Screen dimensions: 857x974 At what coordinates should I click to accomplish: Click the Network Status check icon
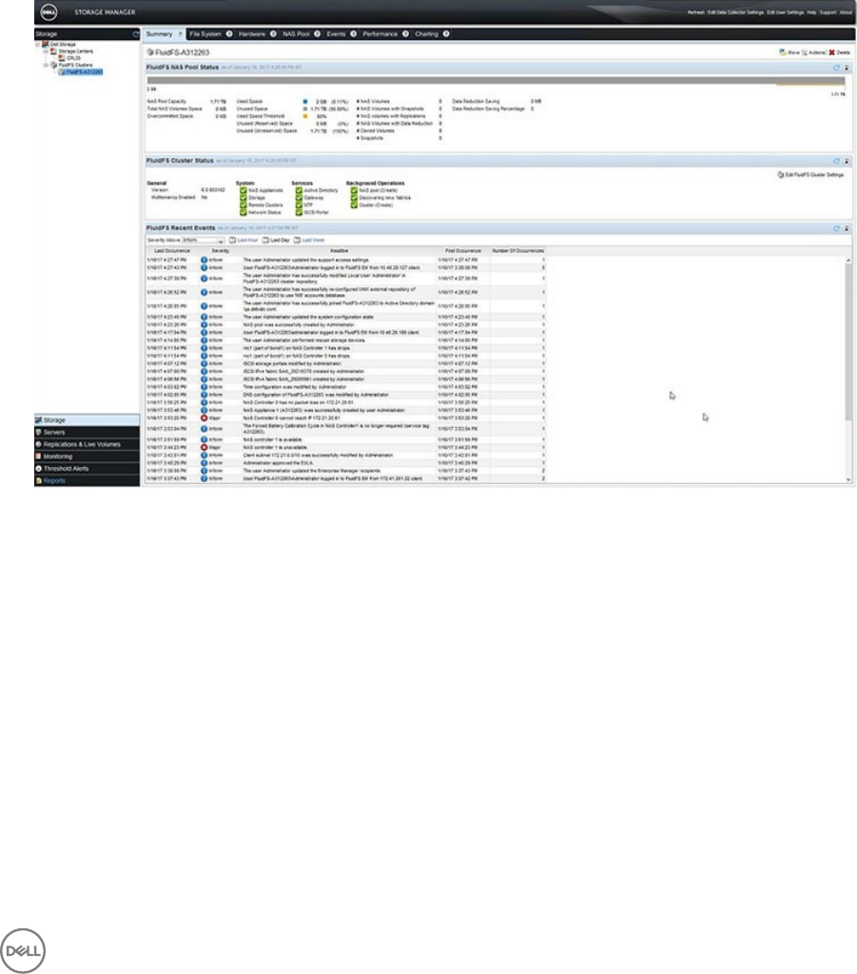[x=243, y=212]
